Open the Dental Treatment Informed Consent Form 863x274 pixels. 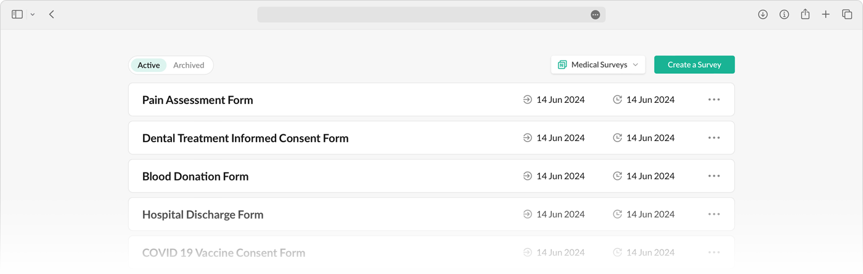(x=245, y=138)
